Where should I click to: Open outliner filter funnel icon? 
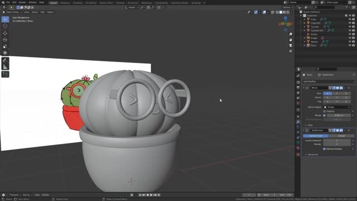click(x=347, y=7)
